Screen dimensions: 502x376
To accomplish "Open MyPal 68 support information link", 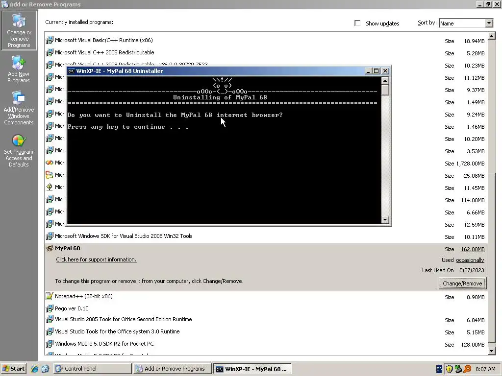I will click(96, 259).
